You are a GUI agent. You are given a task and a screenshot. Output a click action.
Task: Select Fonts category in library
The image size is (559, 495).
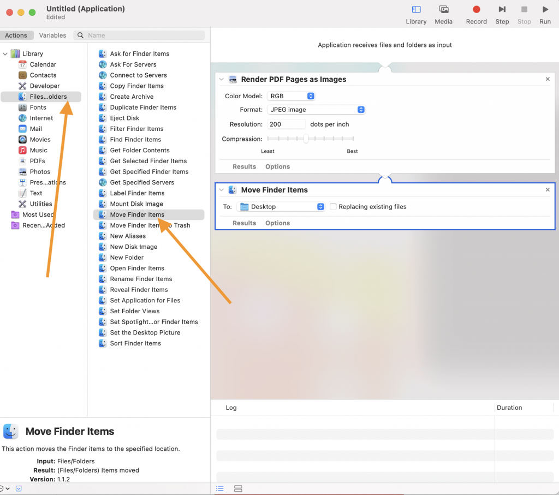point(38,108)
